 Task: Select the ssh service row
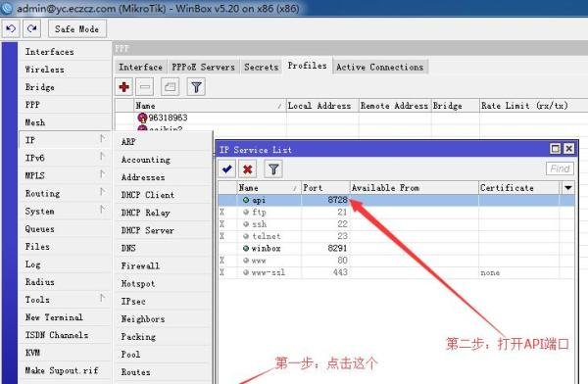[x=396, y=224]
